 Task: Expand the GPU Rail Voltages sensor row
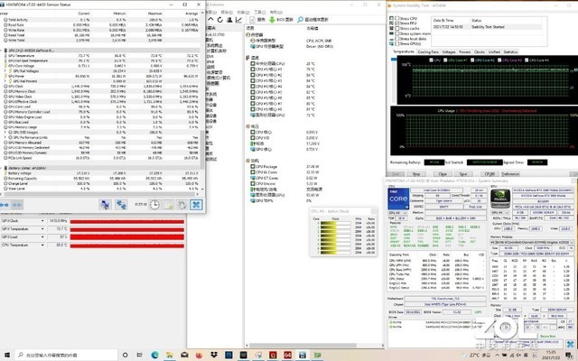tap(6, 69)
